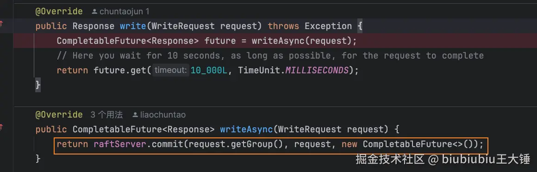
Task: Click the override gutter arrow beside writeAsync method
Action: click(1, 127)
